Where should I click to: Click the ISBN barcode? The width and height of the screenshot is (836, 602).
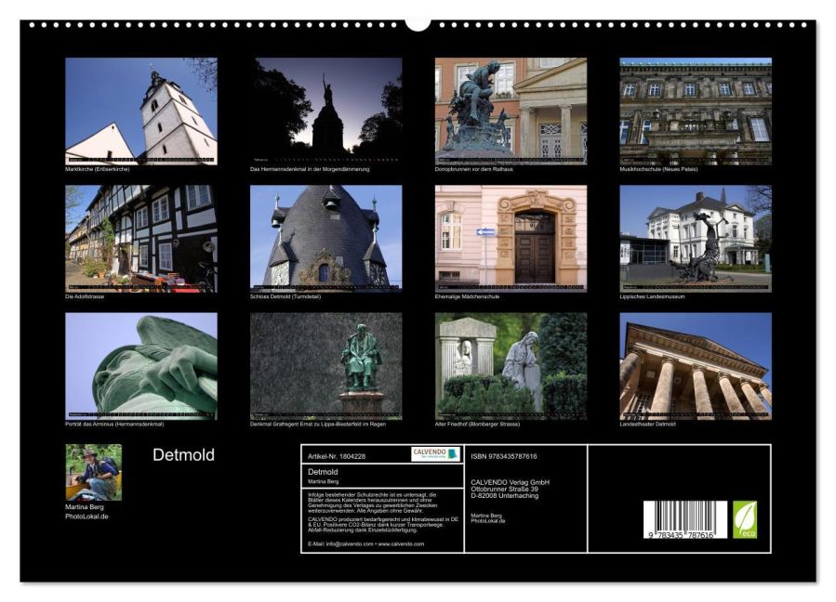point(683,520)
